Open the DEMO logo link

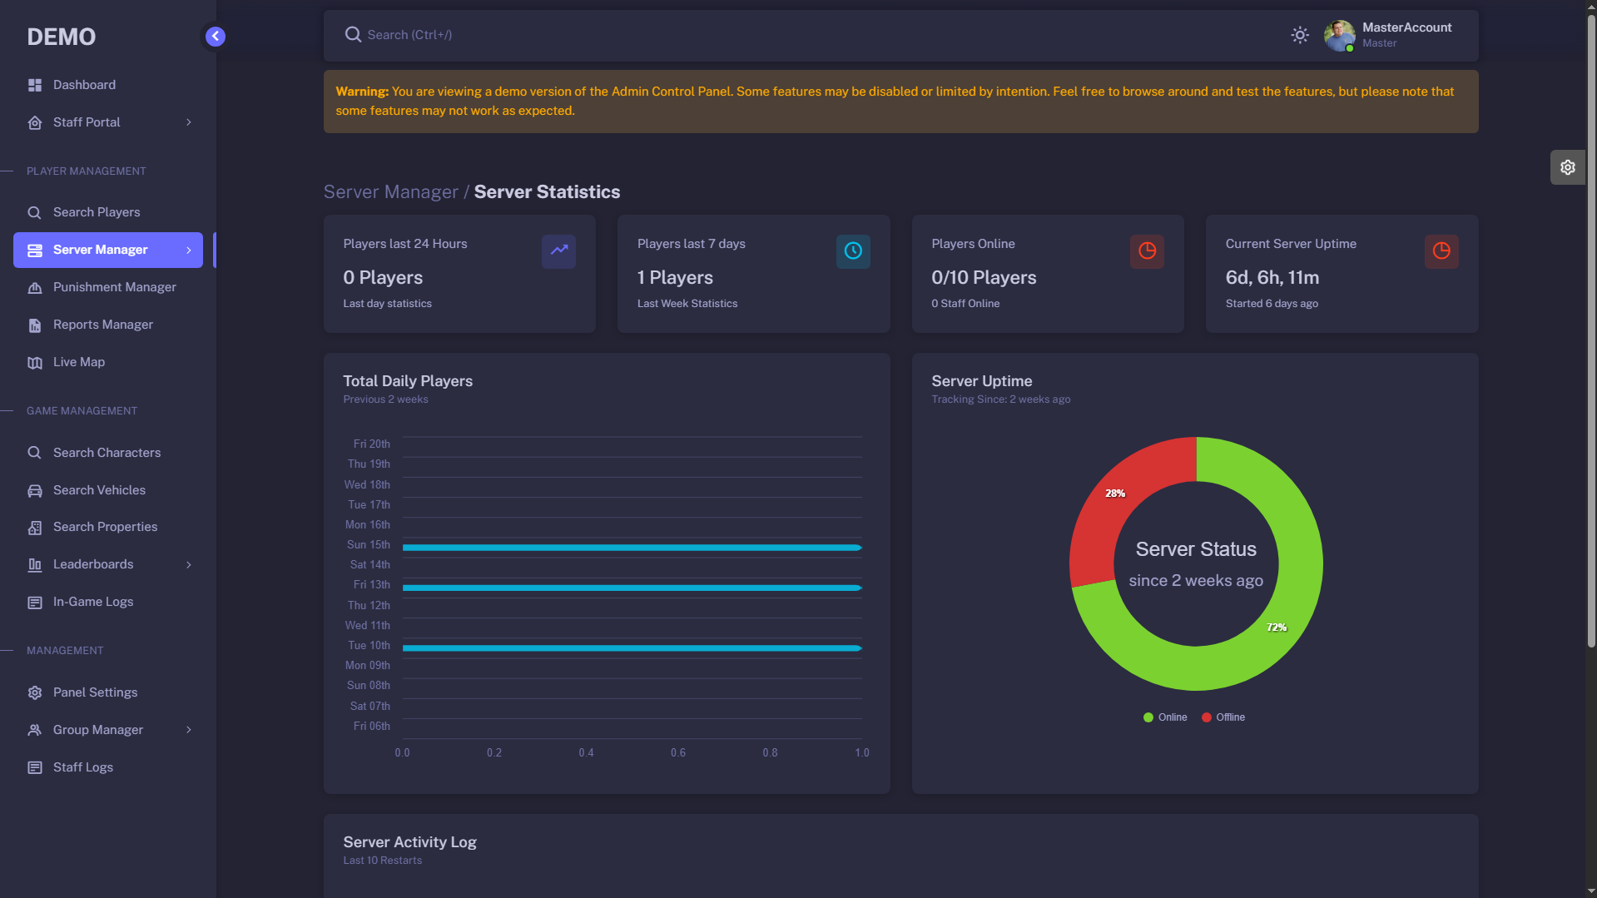pyautogui.click(x=62, y=37)
